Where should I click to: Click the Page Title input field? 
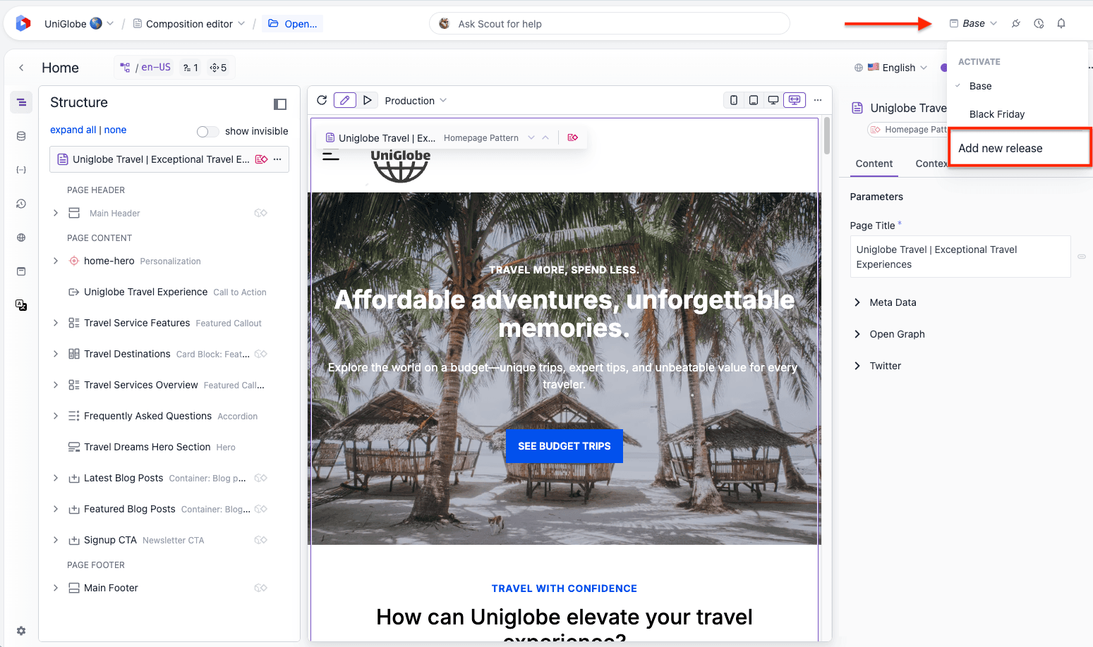[x=960, y=257]
